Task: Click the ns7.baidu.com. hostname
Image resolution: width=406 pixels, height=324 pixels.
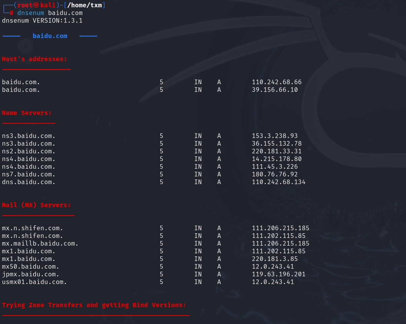Action: coord(28,174)
